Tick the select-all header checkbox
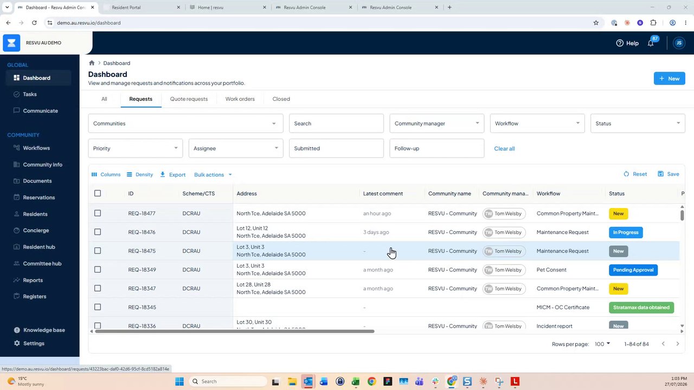Image resolution: width=694 pixels, height=390 pixels. 98,193
